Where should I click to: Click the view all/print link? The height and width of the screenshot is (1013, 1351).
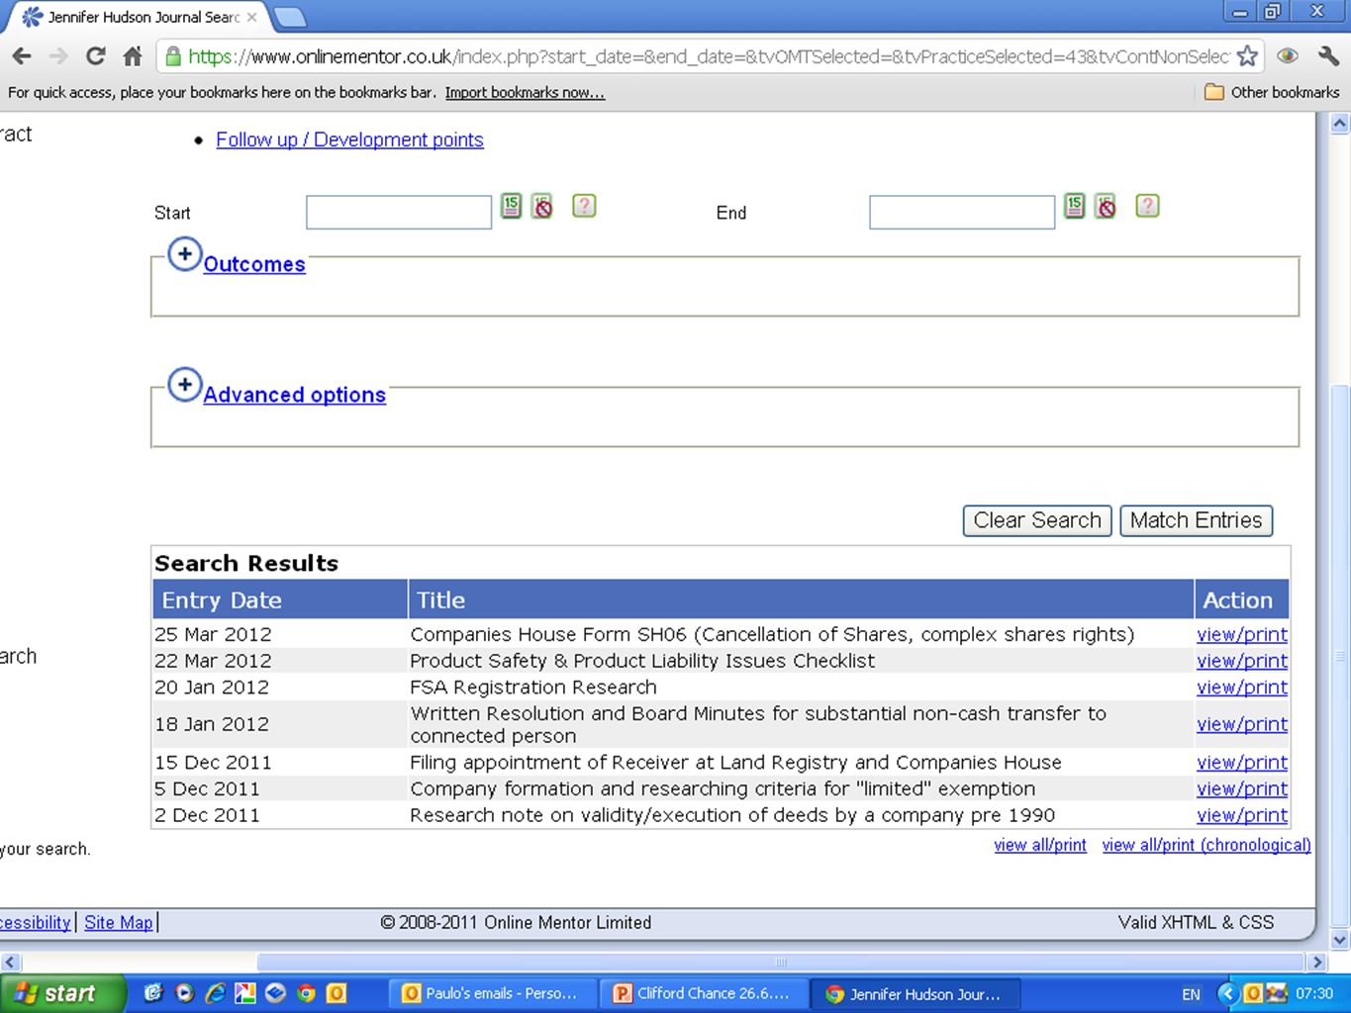coord(1040,845)
